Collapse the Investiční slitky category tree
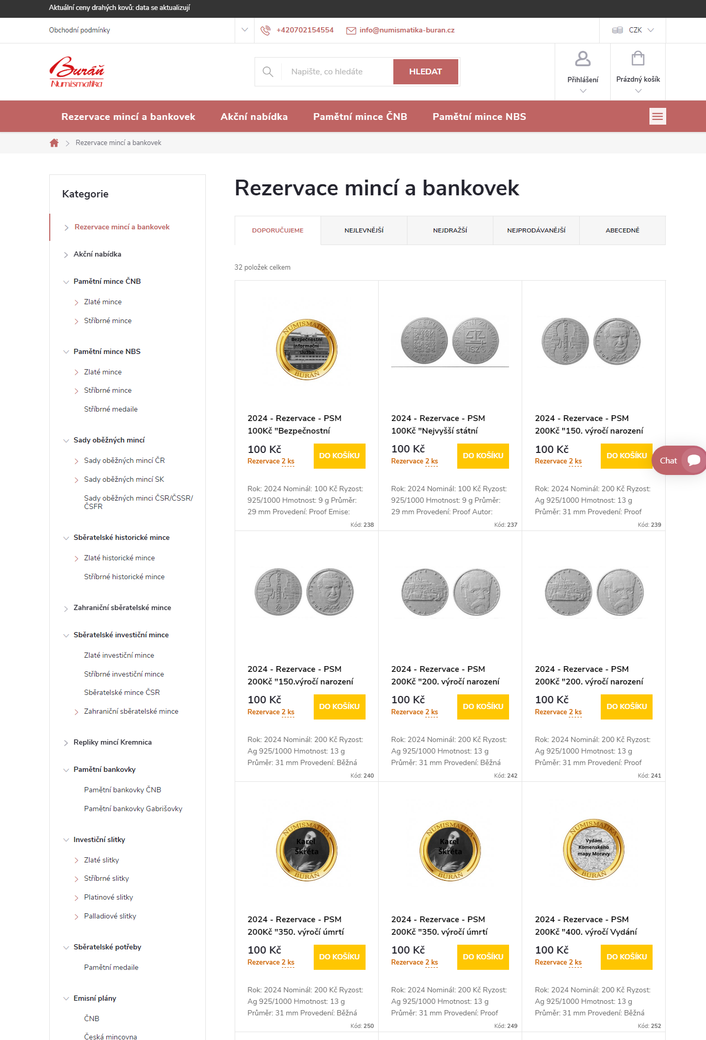The image size is (706, 1040). click(66, 840)
